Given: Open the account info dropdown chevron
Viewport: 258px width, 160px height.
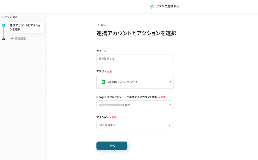Looking at the screenshot, I should pyautogui.click(x=170, y=105).
